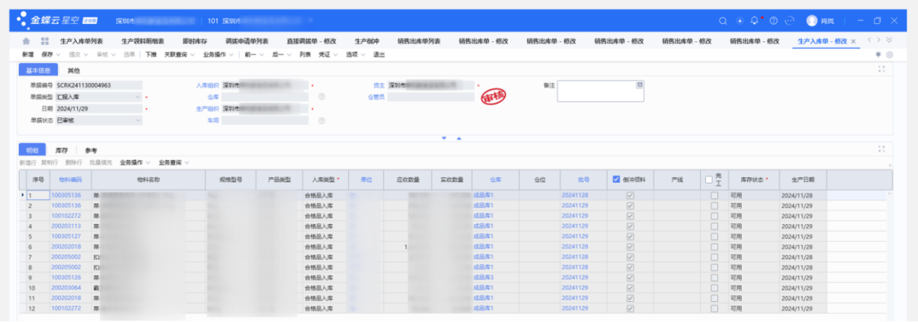Open the 保存 dropdown arrow
The height and width of the screenshot is (322, 918).
(x=60, y=55)
